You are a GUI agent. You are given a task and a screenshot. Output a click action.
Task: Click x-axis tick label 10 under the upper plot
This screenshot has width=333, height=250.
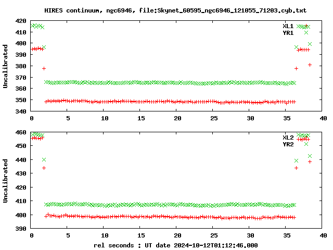point(105,118)
